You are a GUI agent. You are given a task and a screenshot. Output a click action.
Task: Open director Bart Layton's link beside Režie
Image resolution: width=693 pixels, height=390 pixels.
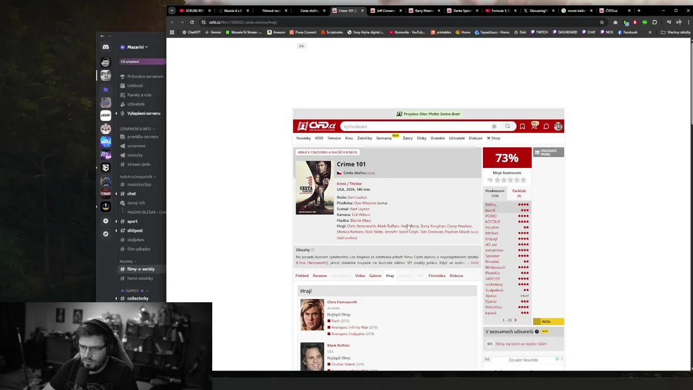click(x=357, y=197)
